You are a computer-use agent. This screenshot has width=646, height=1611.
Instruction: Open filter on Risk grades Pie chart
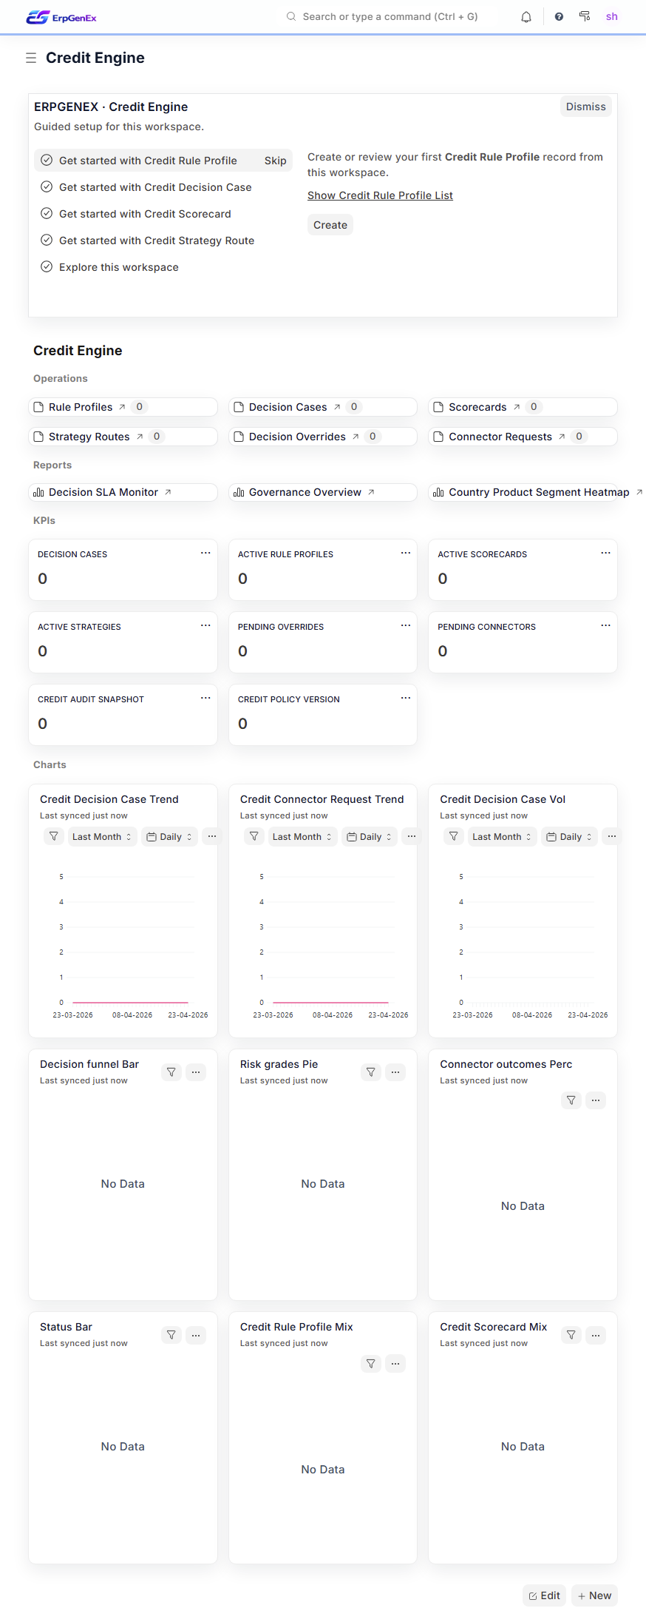(x=371, y=1072)
